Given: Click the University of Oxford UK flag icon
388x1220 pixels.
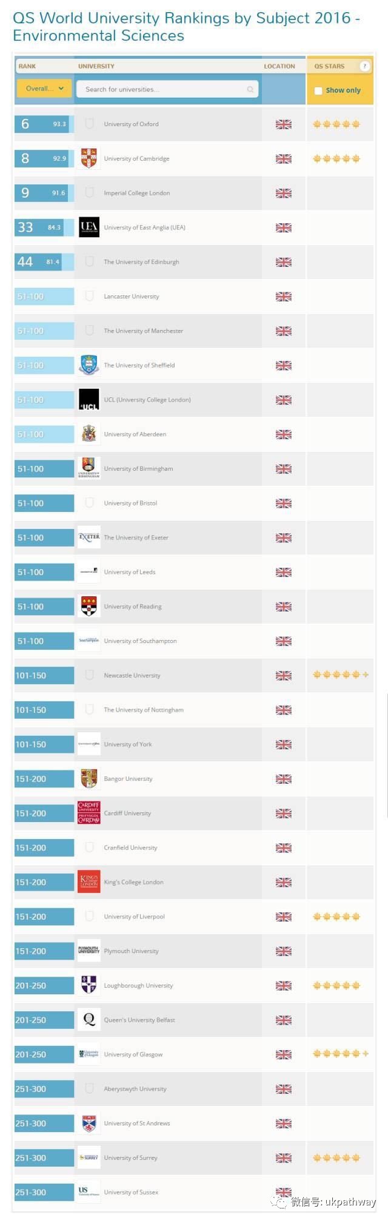Looking at the screenshot, I should tap(284, 124).
